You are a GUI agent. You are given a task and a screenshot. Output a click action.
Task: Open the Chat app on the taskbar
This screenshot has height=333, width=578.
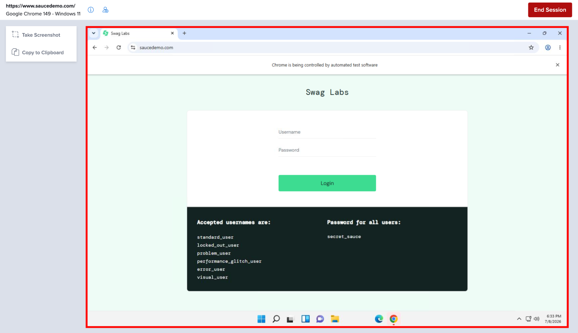[320, 319]
